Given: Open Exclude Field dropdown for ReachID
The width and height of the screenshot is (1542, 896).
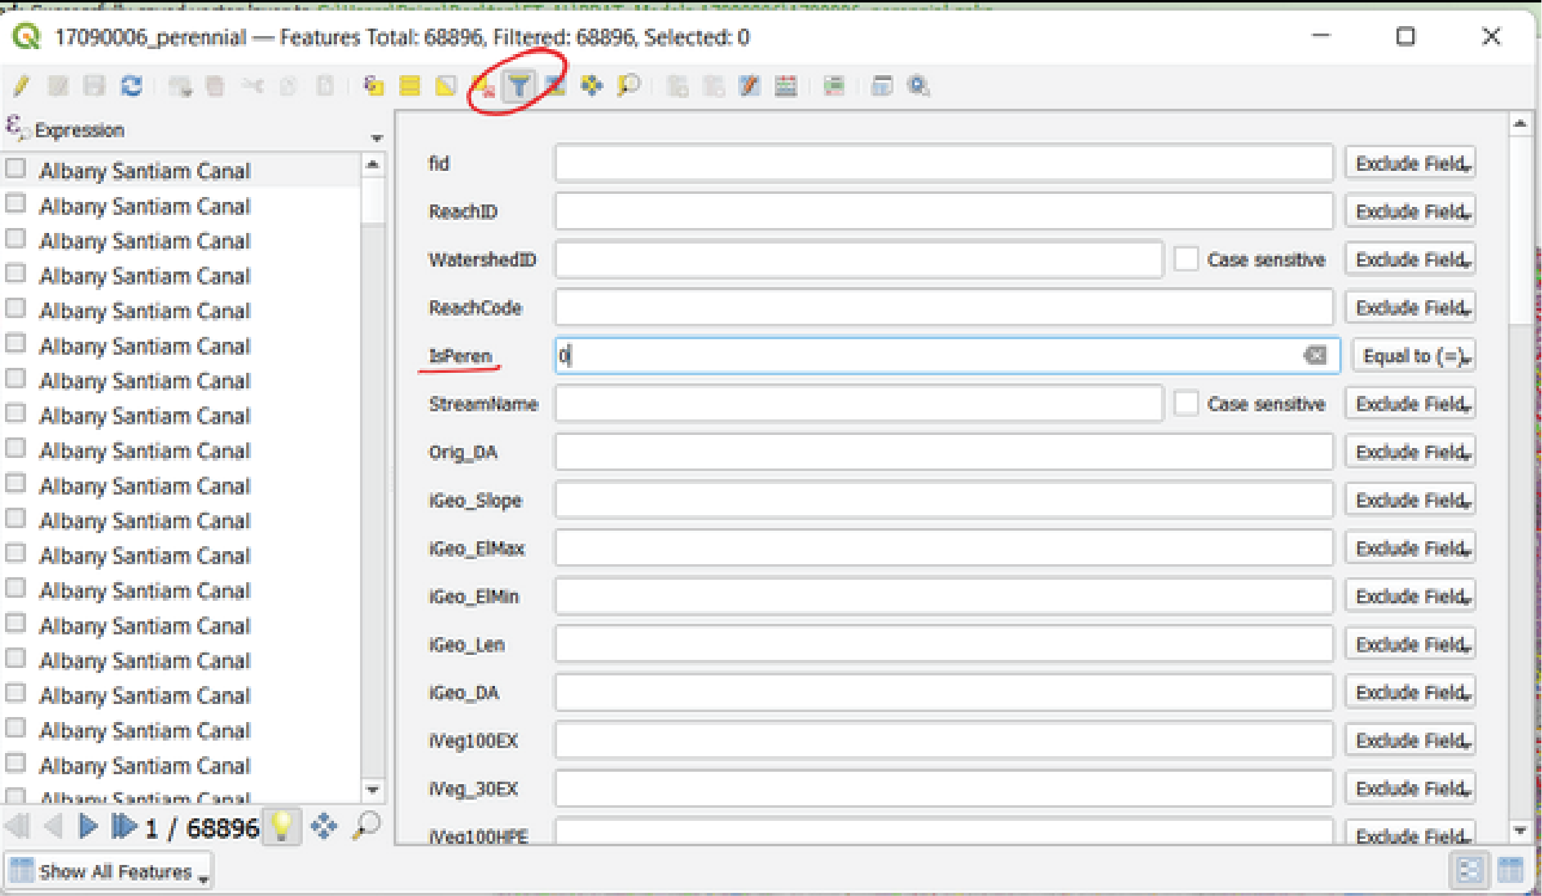Looking at the screenshot, I should [1410, 211].
